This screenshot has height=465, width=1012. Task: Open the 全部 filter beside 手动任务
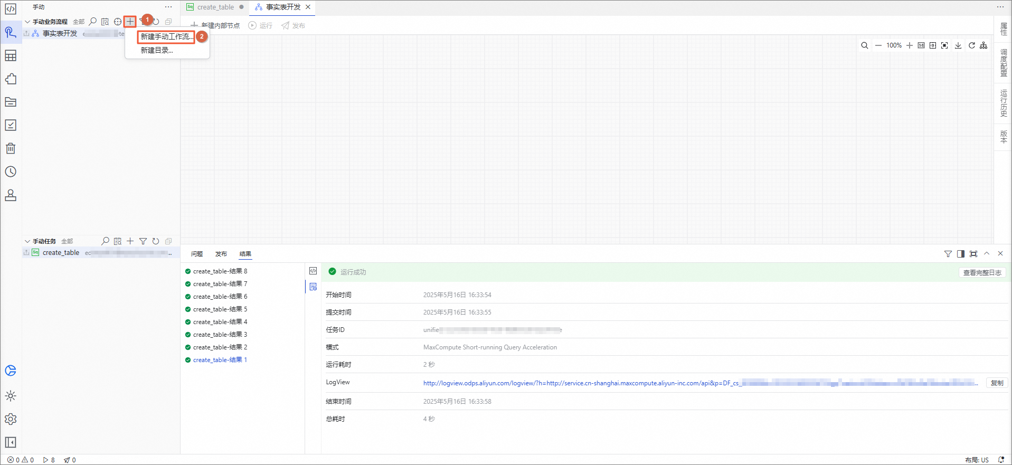[67, 241]
